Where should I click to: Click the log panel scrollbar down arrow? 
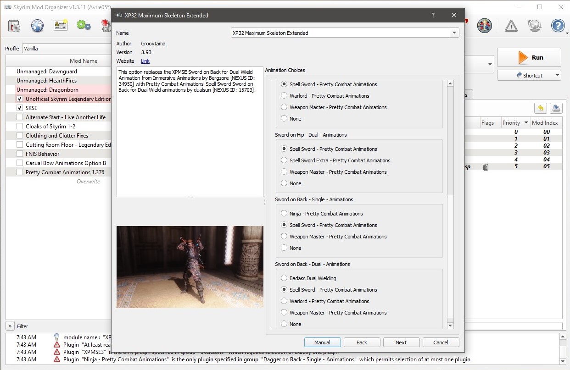563,360
